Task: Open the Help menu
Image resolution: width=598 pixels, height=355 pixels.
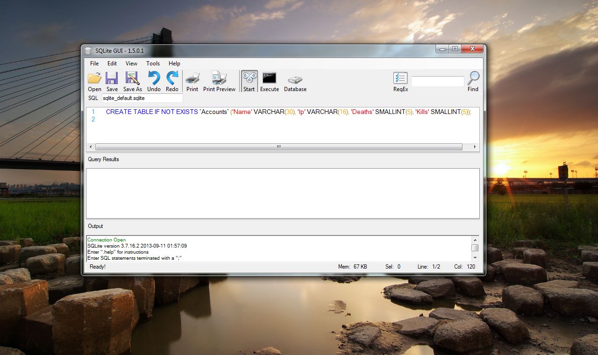Action: pyautogui.click(x=174, y=64)
